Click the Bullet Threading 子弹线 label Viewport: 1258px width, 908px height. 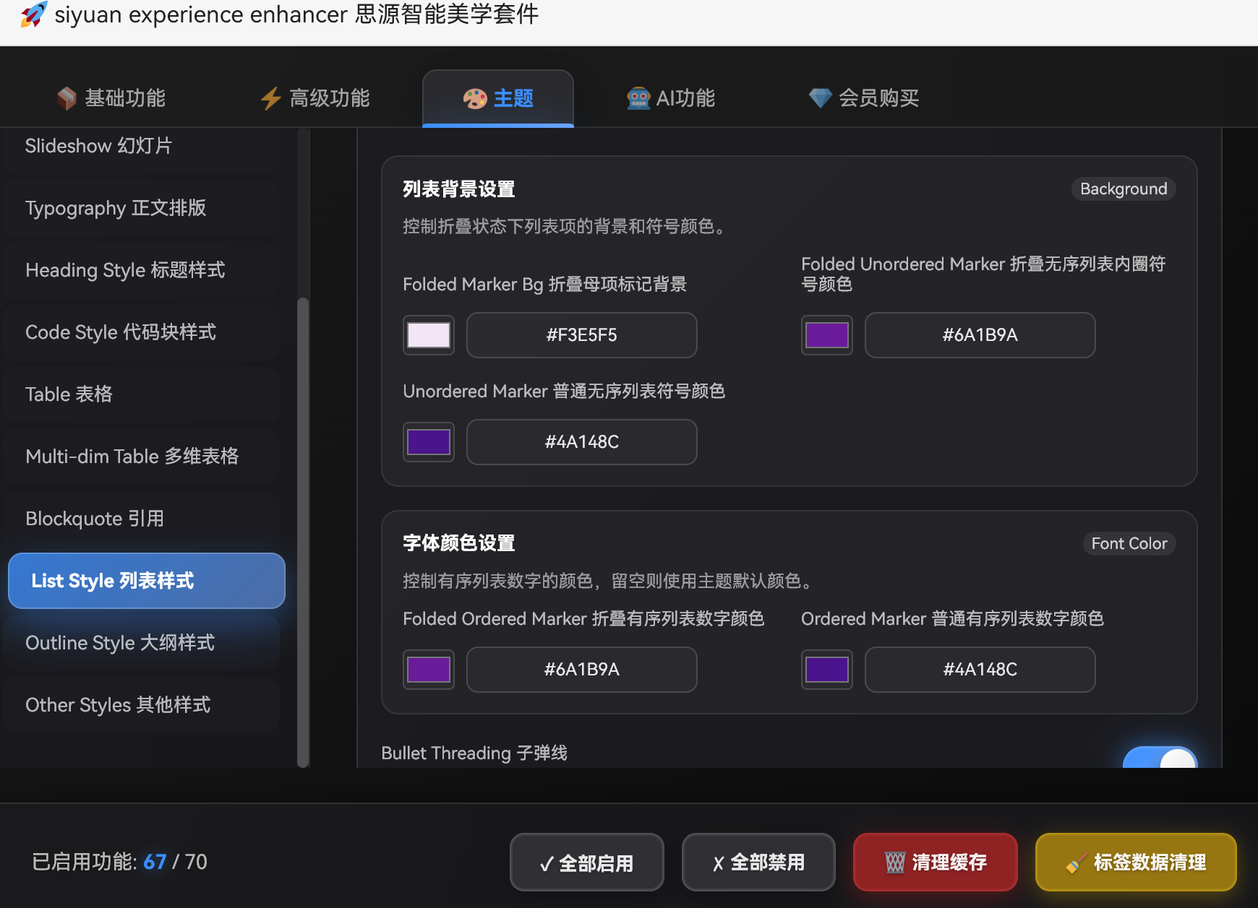point(474,753)
